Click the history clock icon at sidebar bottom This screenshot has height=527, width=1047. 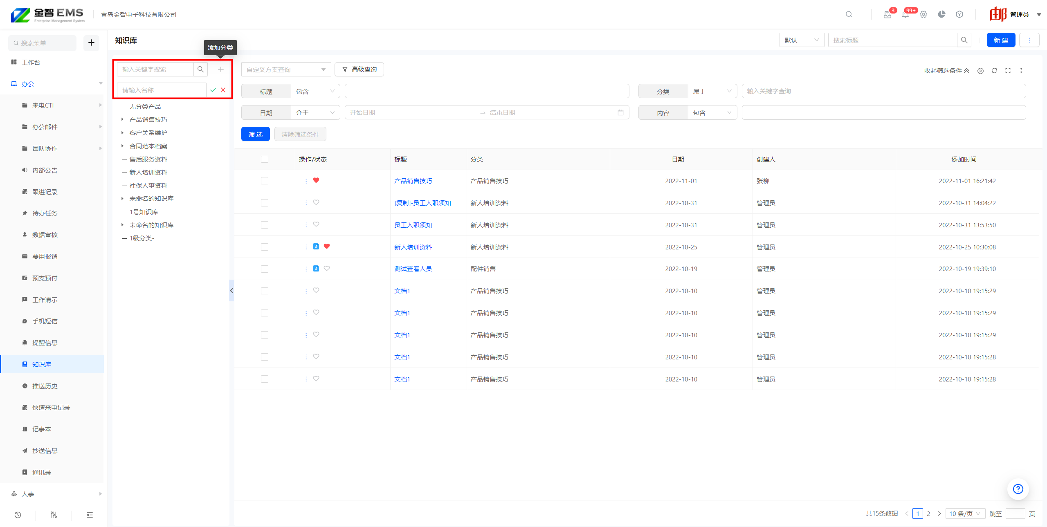click(x=18, y=515)
